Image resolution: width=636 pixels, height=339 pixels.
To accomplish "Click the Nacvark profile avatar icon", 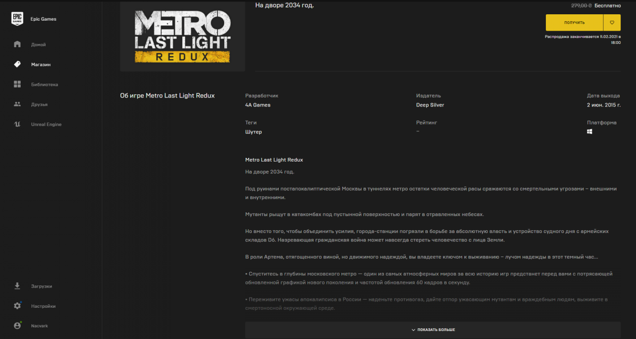I will click(x=17, y=326).
